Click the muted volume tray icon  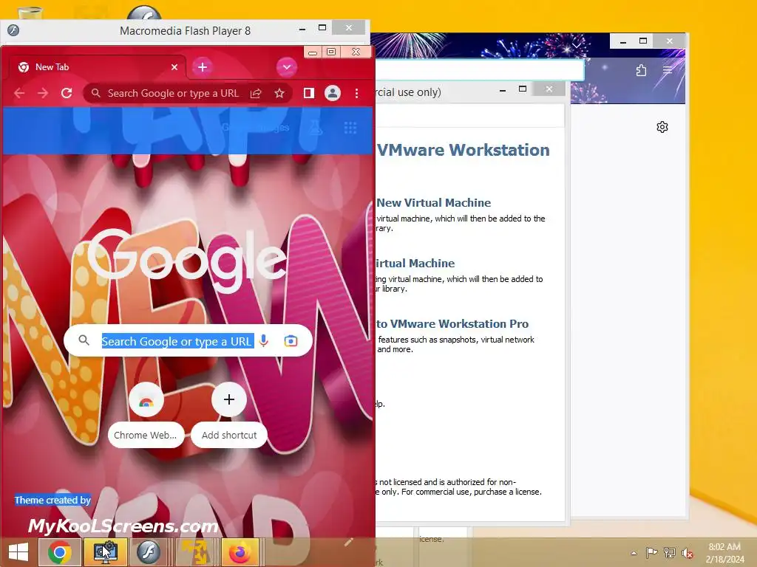coord(687,554)
